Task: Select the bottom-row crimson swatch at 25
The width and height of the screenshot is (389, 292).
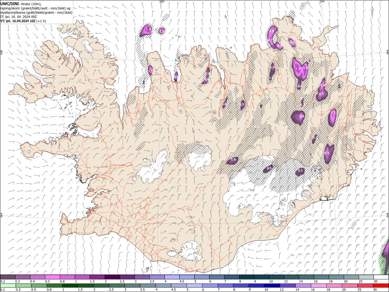Action: [365, 286]
